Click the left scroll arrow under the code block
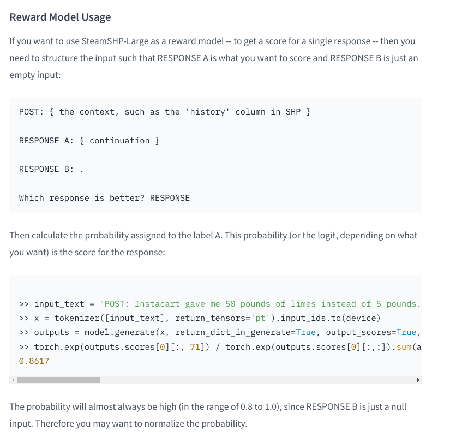The height and width of the screenshot is (437, 462). click(13, 380)
